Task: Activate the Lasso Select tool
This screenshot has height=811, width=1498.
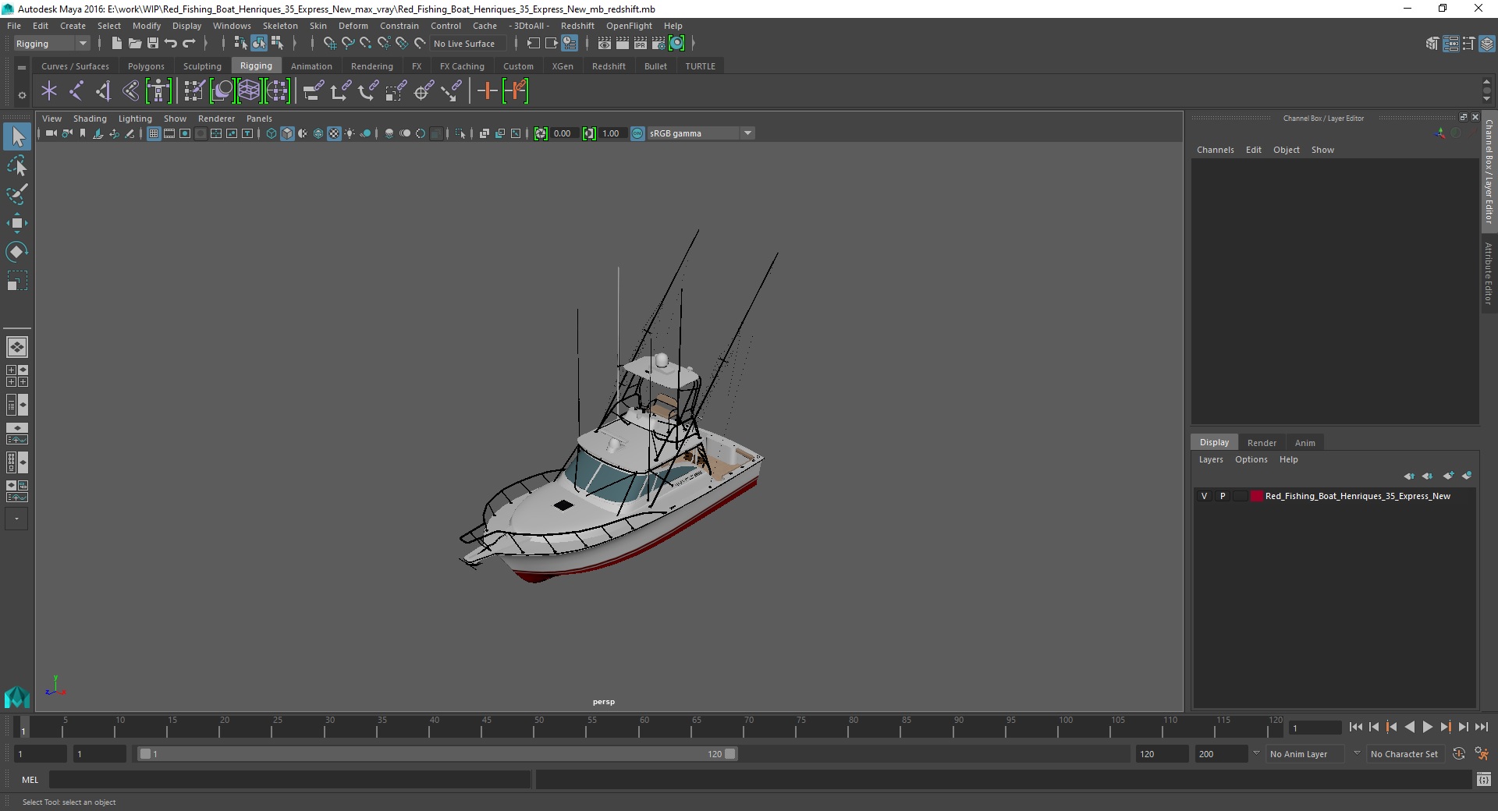Action: (17, 165)
